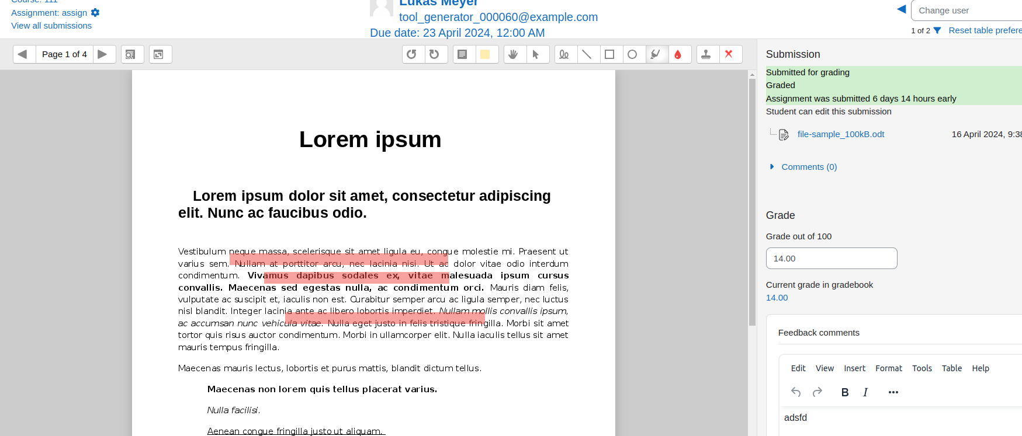Click the 'Graded' status line
Screen dimensions: 1022x436
pos(780,85)
